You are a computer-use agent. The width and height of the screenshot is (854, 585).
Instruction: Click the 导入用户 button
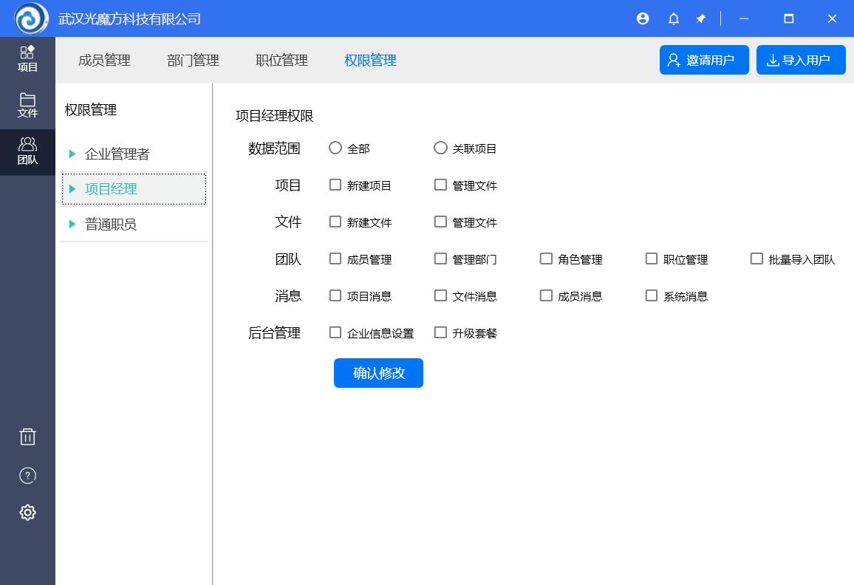801,60
